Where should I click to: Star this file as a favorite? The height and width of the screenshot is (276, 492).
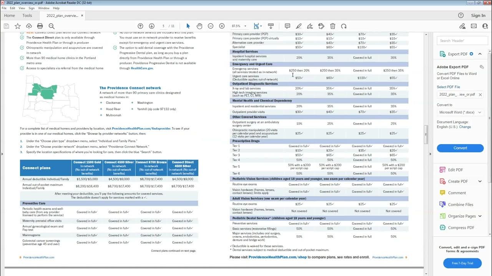pyautogui.click(x=18, y=26)
